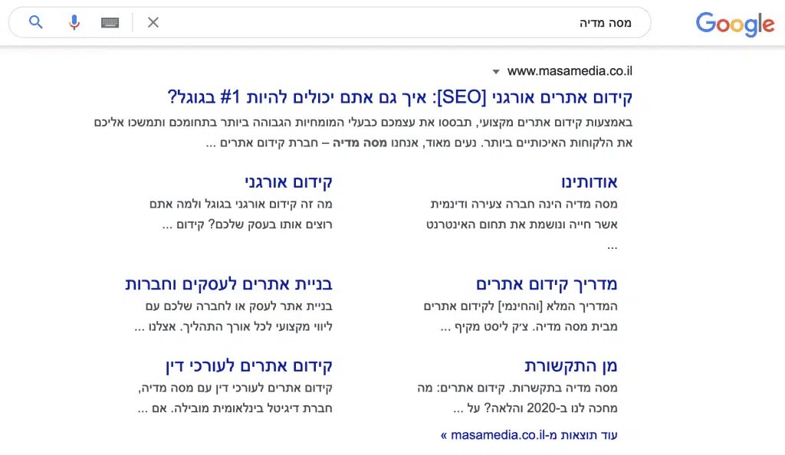This screenshot has width=785, height=455.
Task: Open the main SEO result headline
Action: (400, 98)
